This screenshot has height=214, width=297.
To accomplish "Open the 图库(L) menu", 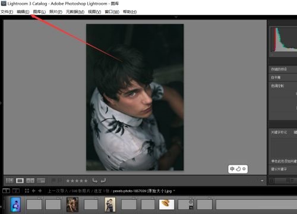I will 39,12.
